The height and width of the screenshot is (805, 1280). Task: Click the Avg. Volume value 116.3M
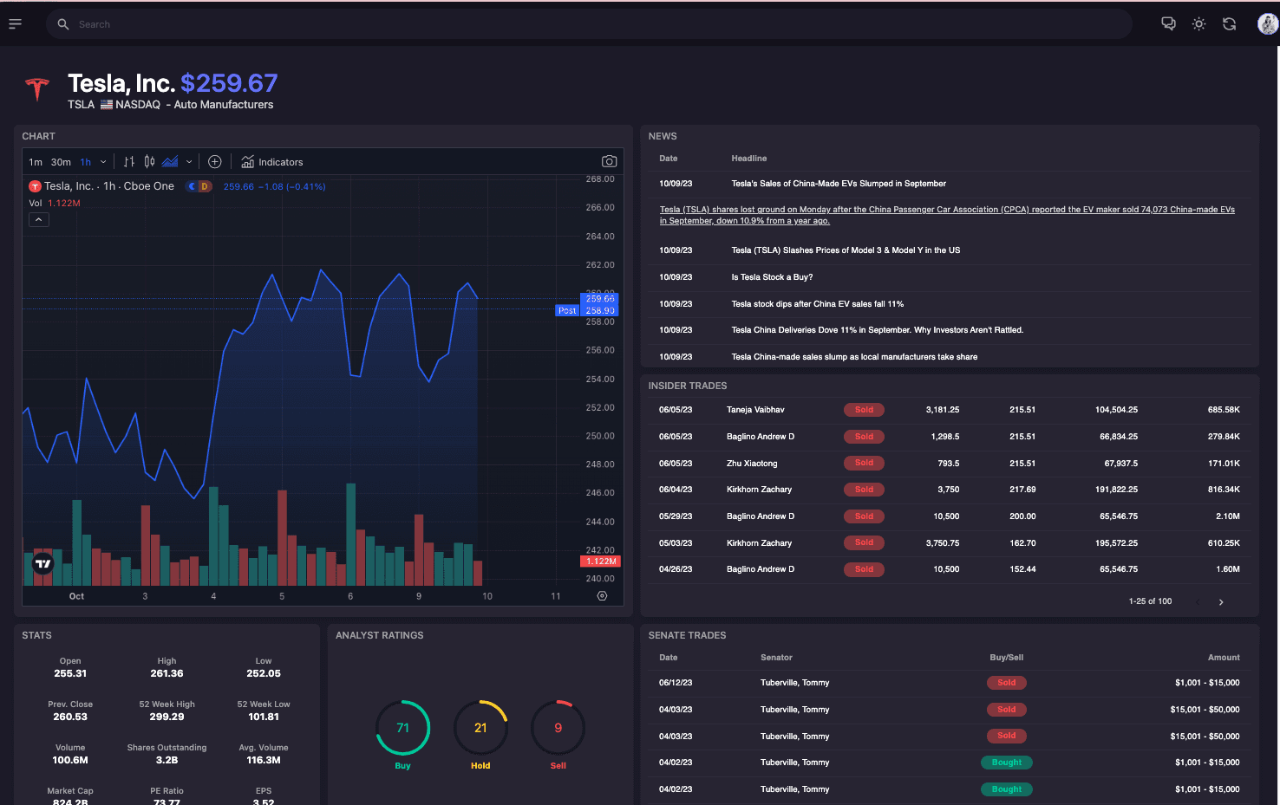pos(264,760)
